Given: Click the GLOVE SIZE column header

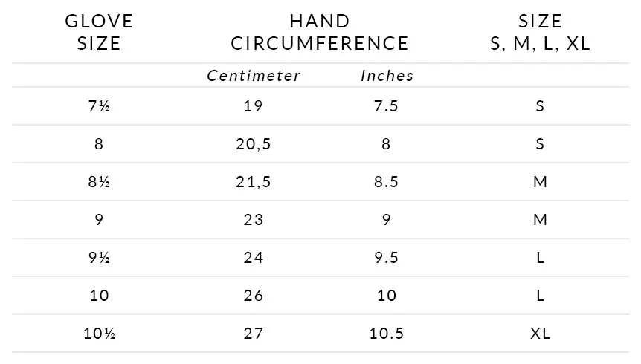Looking at the screenshot, I should pos(99,32).
